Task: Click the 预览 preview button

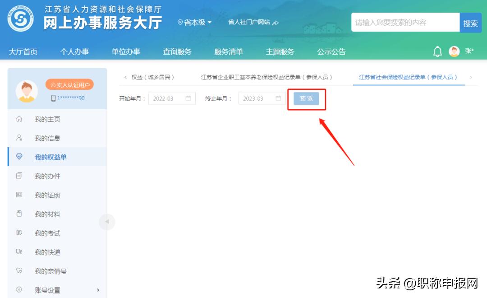Action: 307,98
